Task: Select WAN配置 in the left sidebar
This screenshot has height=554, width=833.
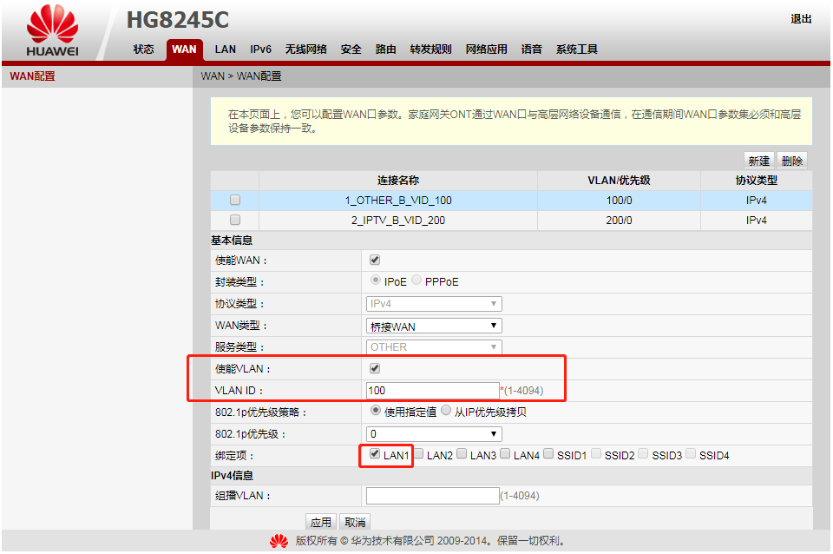Action: point(32,76)
